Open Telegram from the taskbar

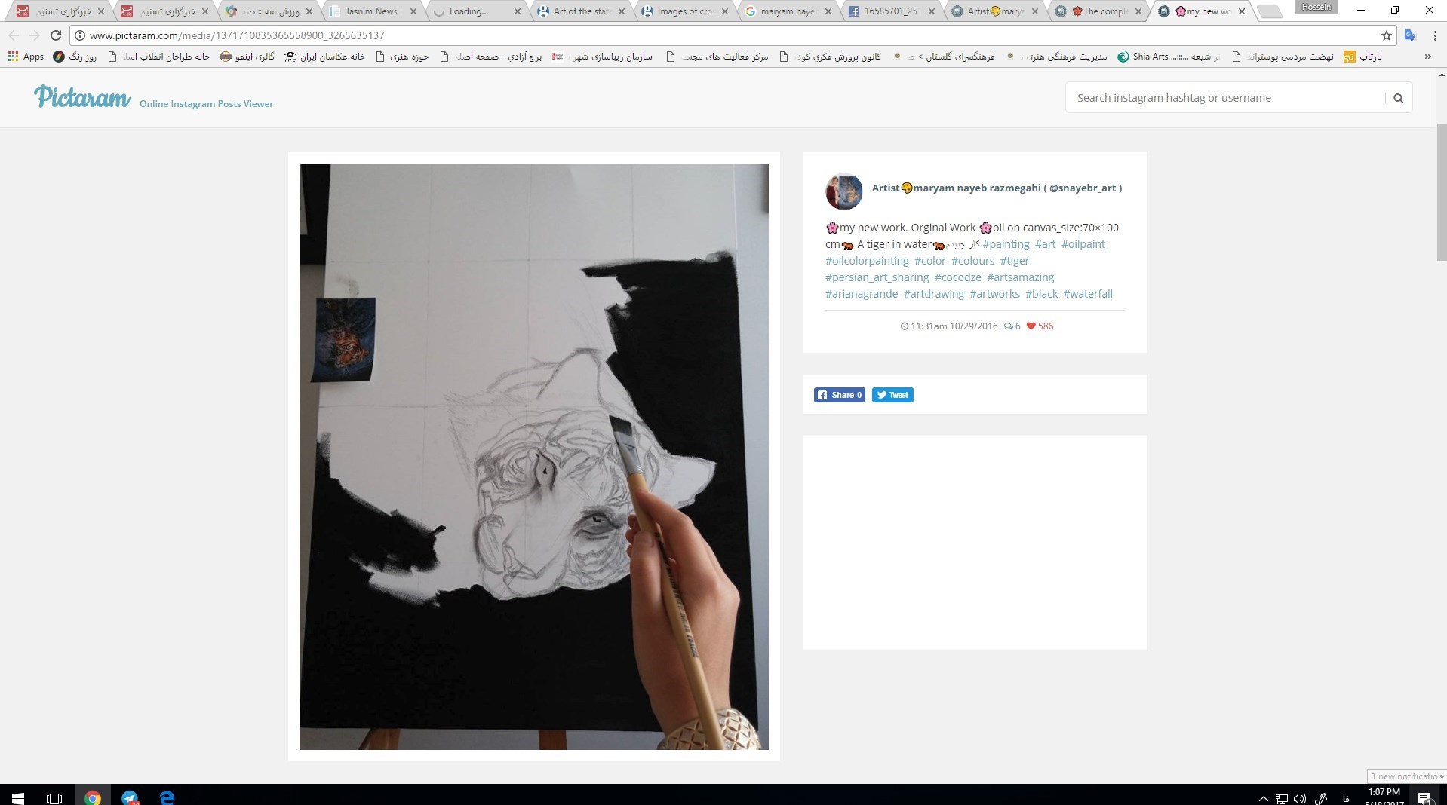(x=130, y=797)
